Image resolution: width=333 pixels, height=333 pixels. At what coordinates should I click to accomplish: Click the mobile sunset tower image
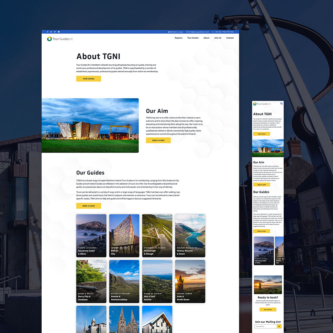[x=268, y=285]
